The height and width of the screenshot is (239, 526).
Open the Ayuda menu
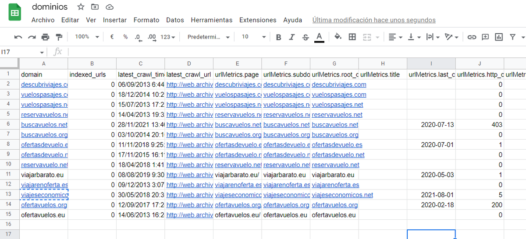[x=293, y=20]
